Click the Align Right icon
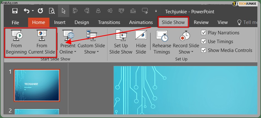This screenshot has height=118, width=261. coord(87,11)
